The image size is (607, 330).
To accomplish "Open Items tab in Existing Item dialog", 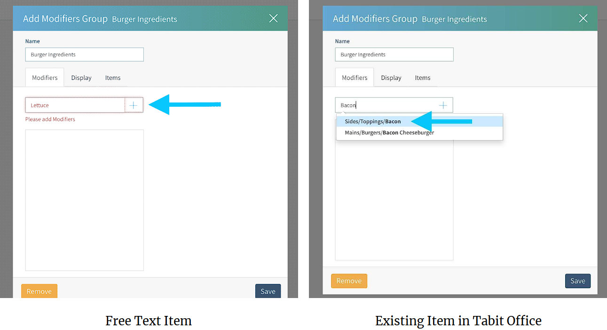I will coord(423,78).
